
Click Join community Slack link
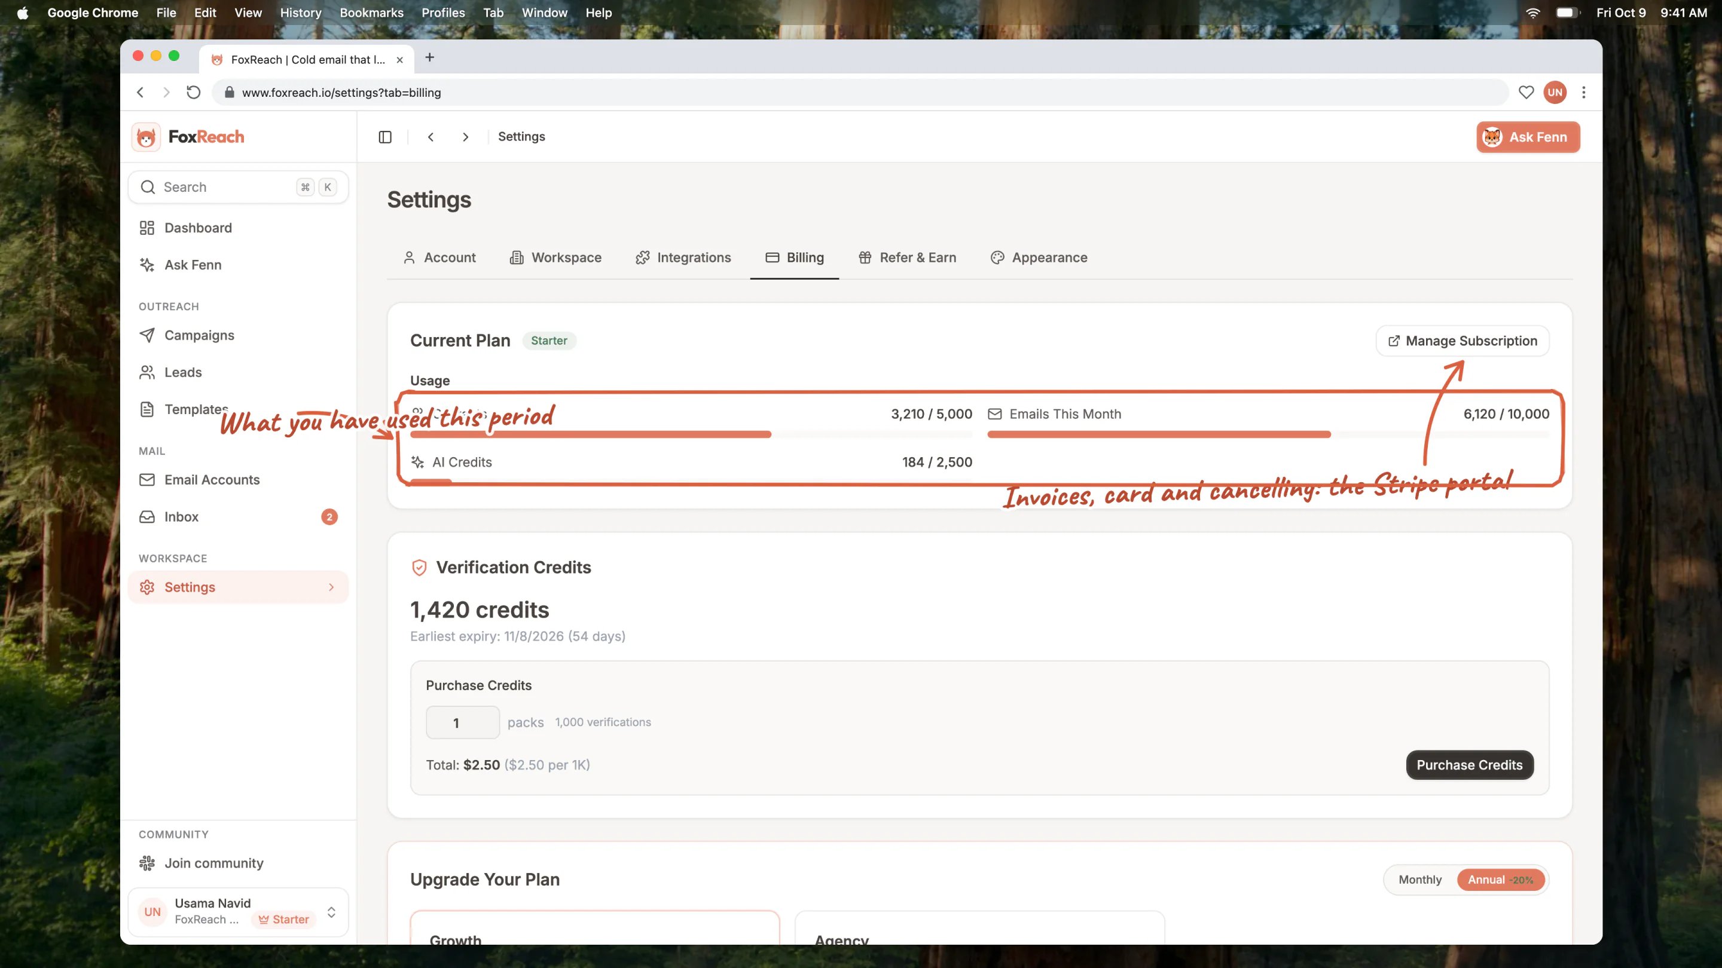238,863
